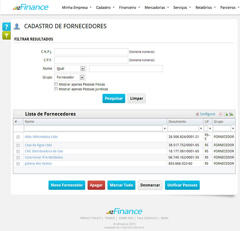
Task: Sort by Nome column header
Action: pos(95,122)
